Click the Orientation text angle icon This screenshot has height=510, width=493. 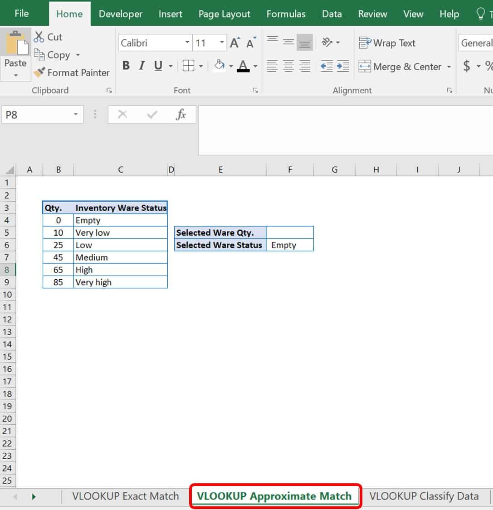click(x=327, y=43)
